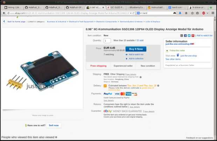Share listing via Pinterest icon
Viewport: 217px width, 141px height.
[x=193, y=36]
